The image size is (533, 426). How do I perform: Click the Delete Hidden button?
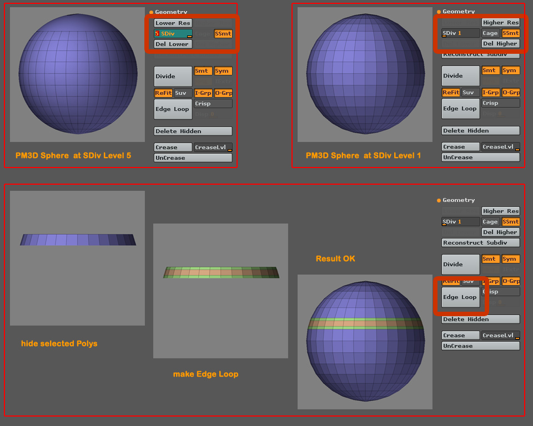click(x=193, y=130)
